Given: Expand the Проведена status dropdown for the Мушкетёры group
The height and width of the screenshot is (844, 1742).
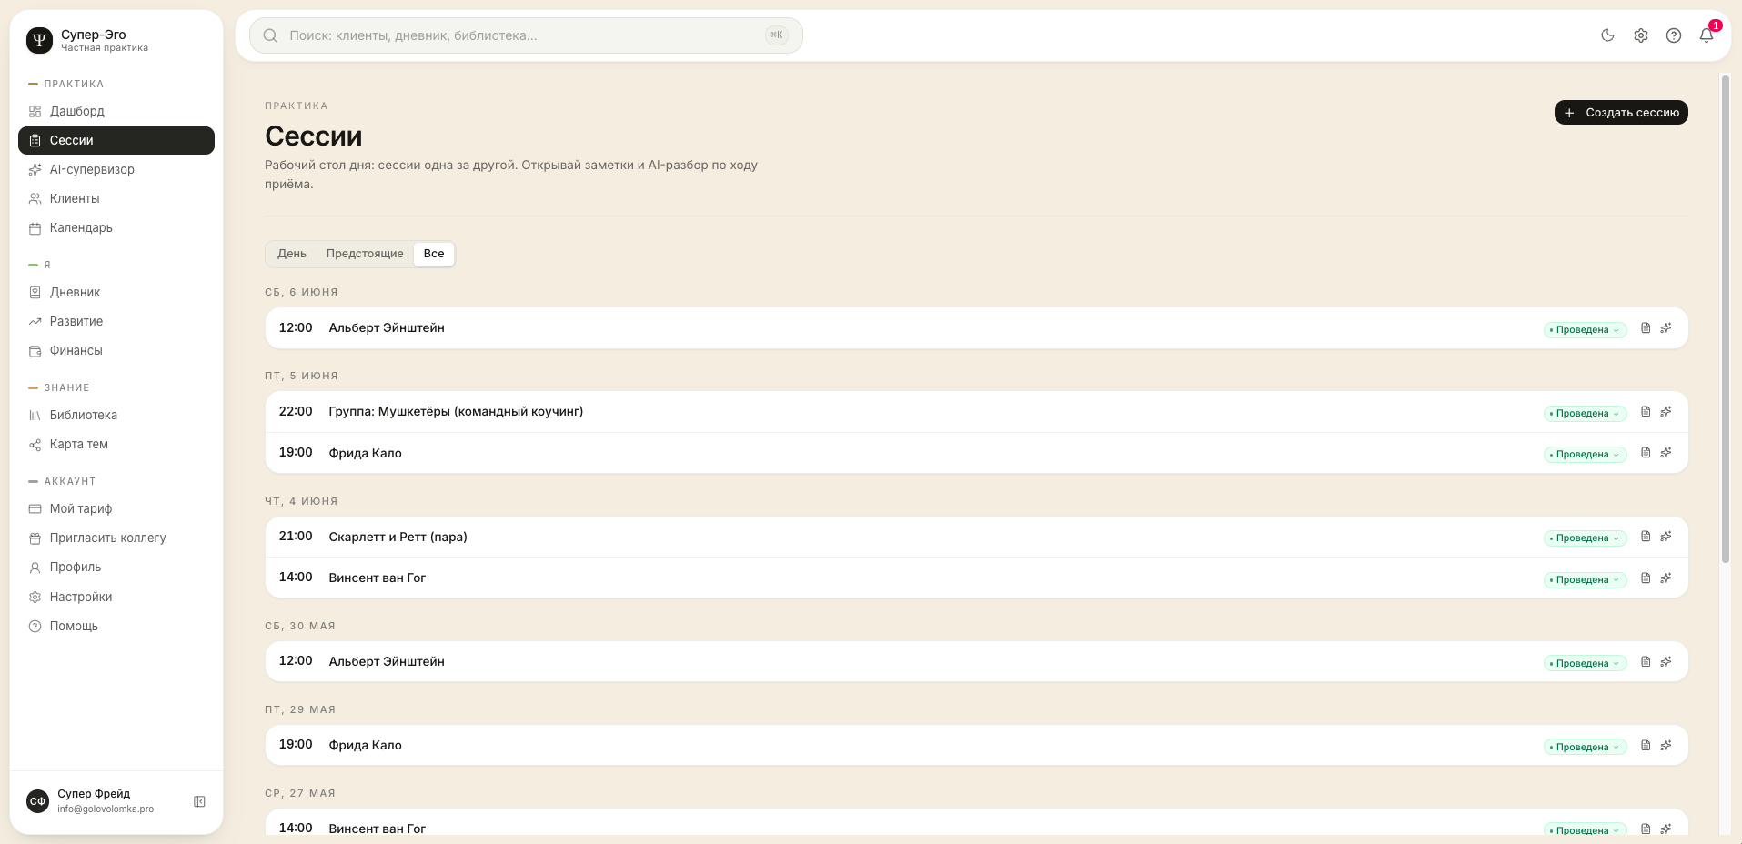Looking at the screenshot, I should tap(1585, 414).
